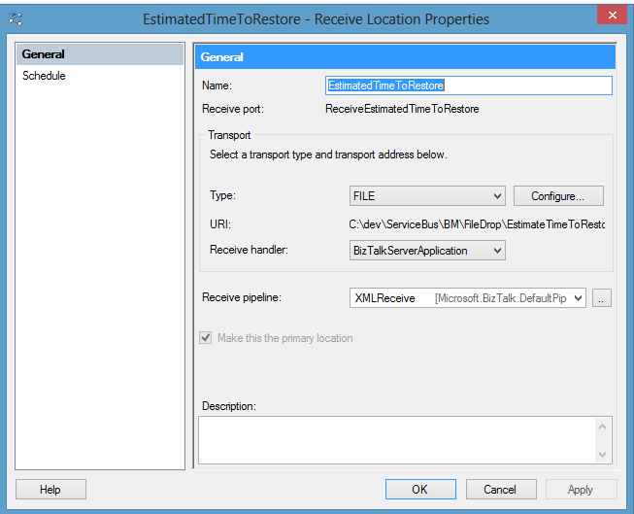Click the Description scrollbar down arrow
This screenshot has width=634, height=514.
tap(603, 454)
